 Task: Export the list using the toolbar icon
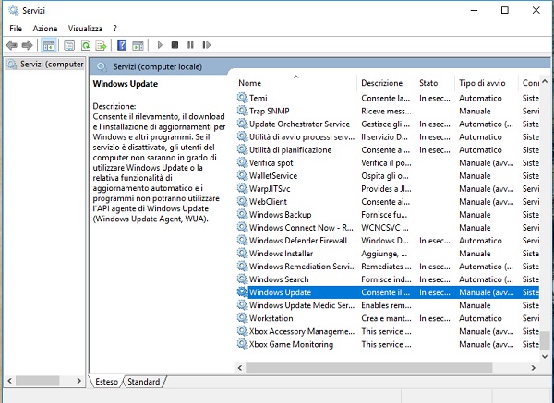coord(101,45)
